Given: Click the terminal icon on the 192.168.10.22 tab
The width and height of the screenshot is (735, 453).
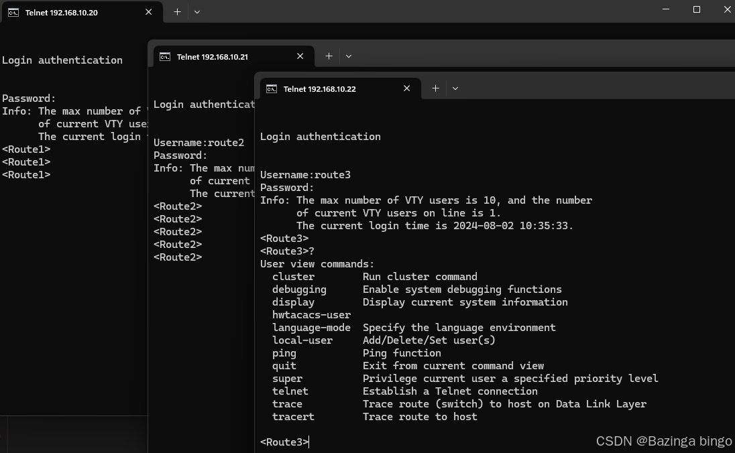Looking at the screenshot, I should [272, 88].
